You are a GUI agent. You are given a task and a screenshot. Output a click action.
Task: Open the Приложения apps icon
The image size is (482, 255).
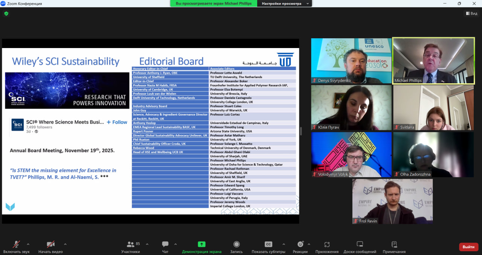(327, 244)
